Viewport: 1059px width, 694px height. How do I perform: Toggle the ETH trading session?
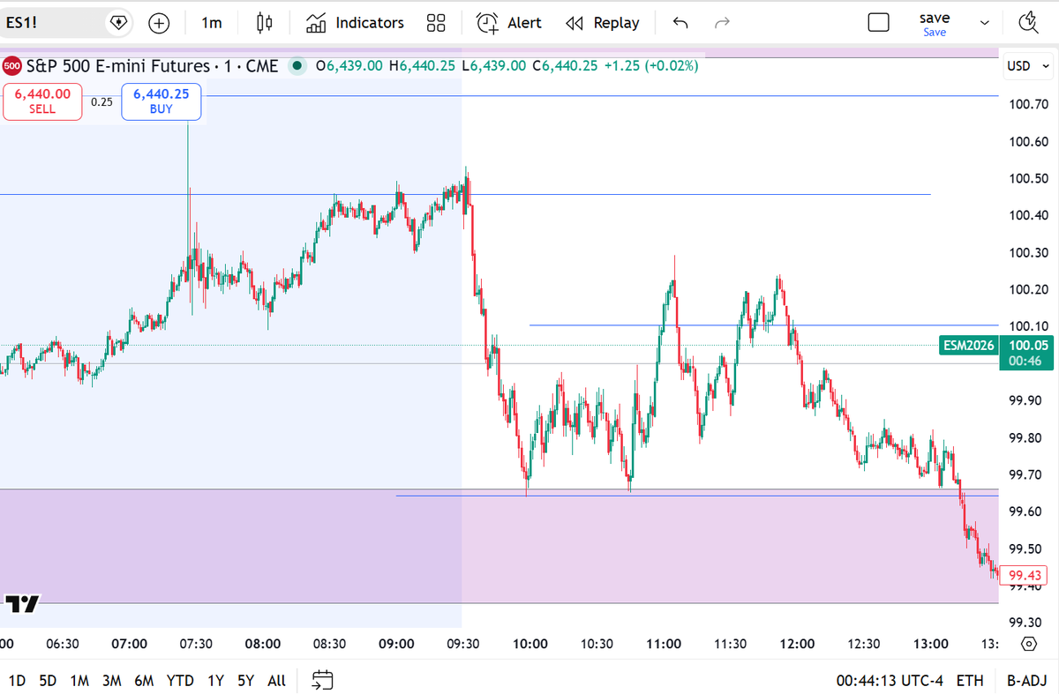pyautogui.click(x=970, y=681)
